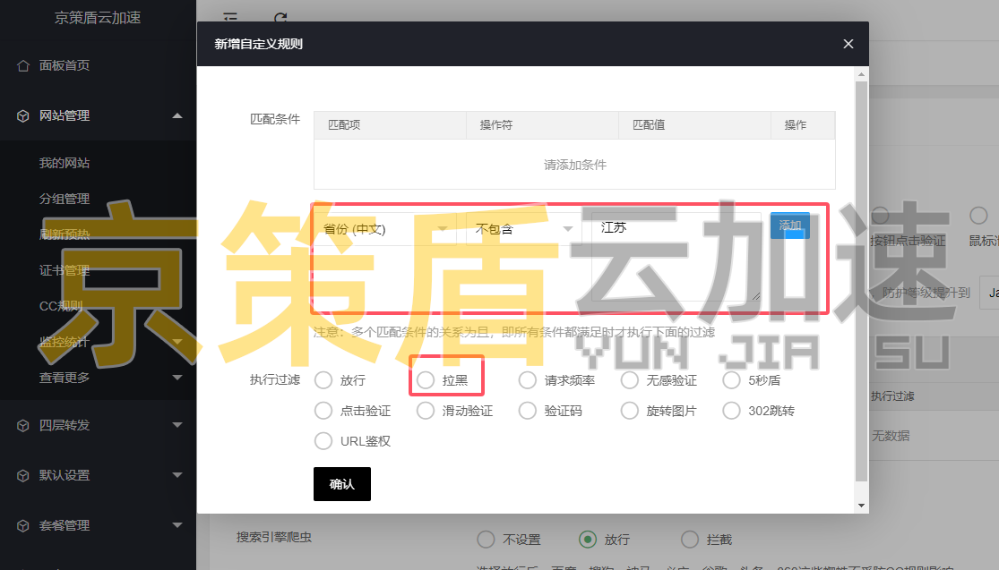Viewport: 999px width, 570px height.
Task: Collapse the 网站管理 sidebar section
Action: point(177,115)
